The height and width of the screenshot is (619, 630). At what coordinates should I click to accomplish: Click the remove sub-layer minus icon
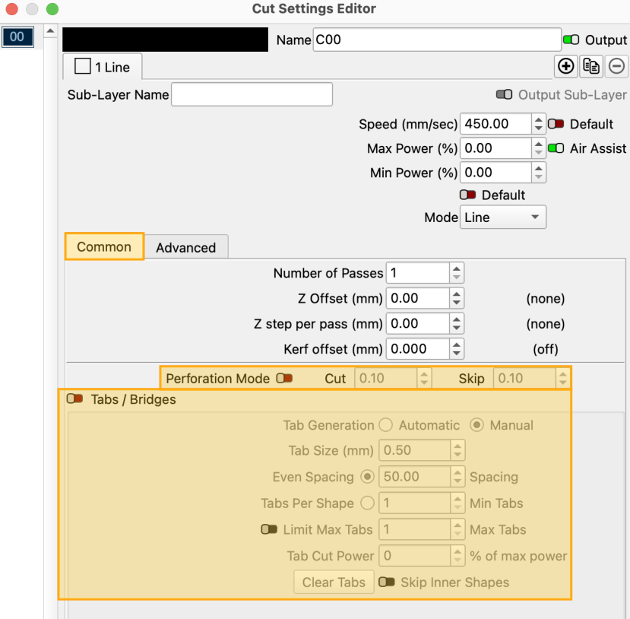click(x=616, y=66)
